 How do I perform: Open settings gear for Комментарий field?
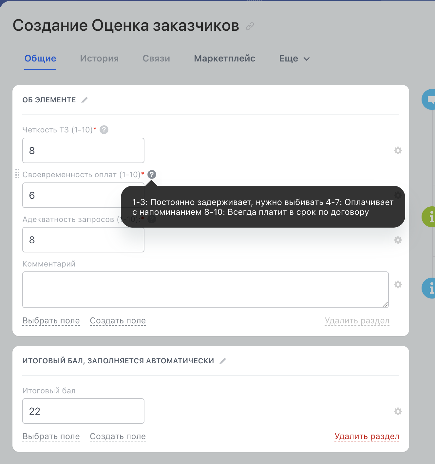click(x=398, y=284)
